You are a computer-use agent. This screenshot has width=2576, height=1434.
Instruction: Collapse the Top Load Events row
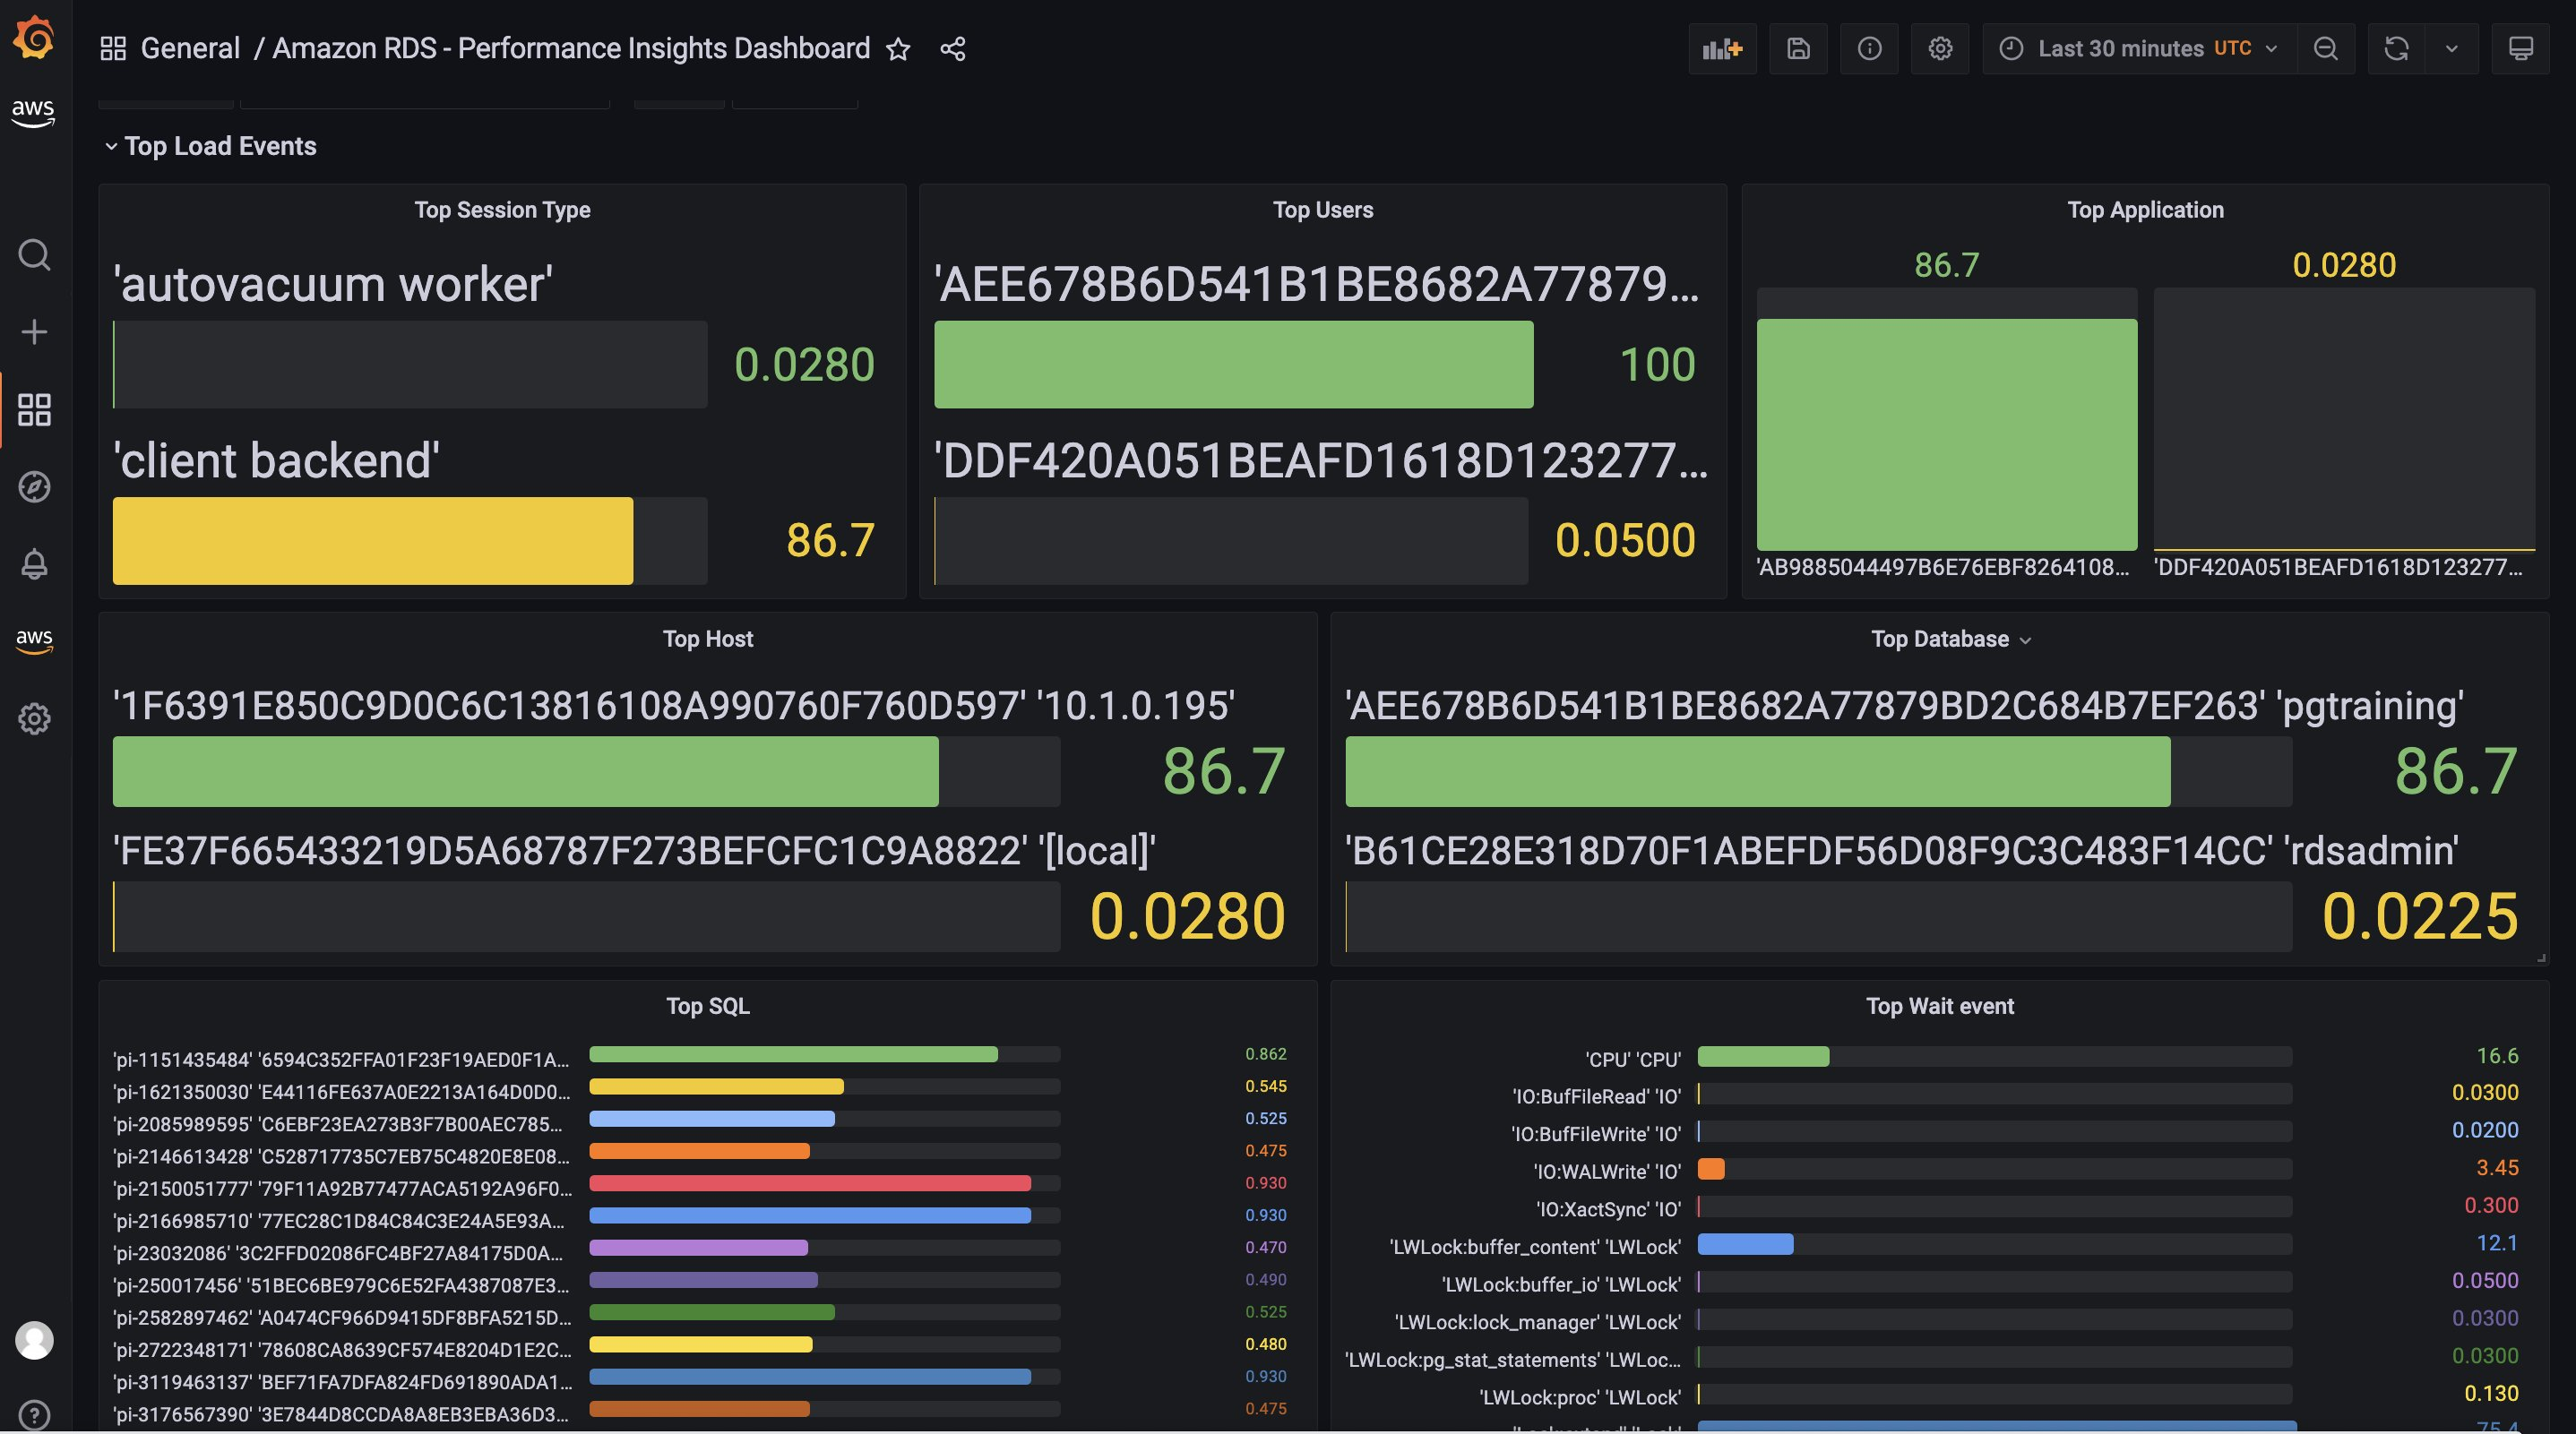(210, 146)
